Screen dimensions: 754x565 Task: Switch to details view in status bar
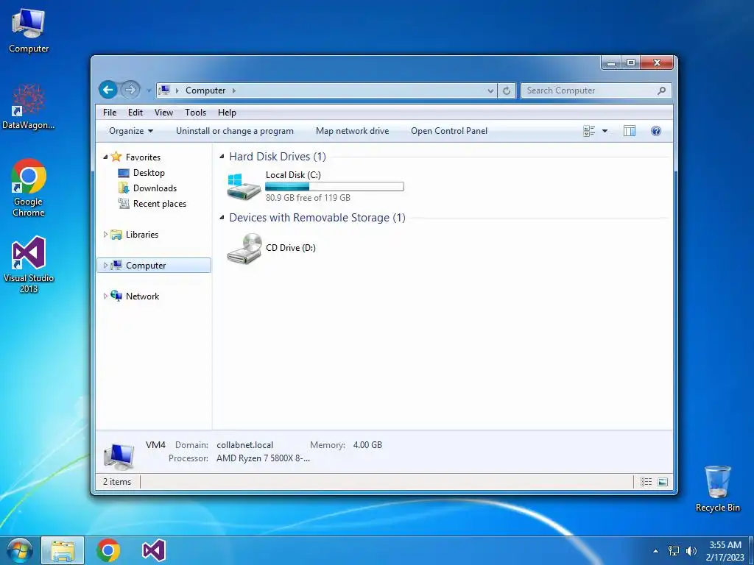pyautogui.click(x=646, y=481)
